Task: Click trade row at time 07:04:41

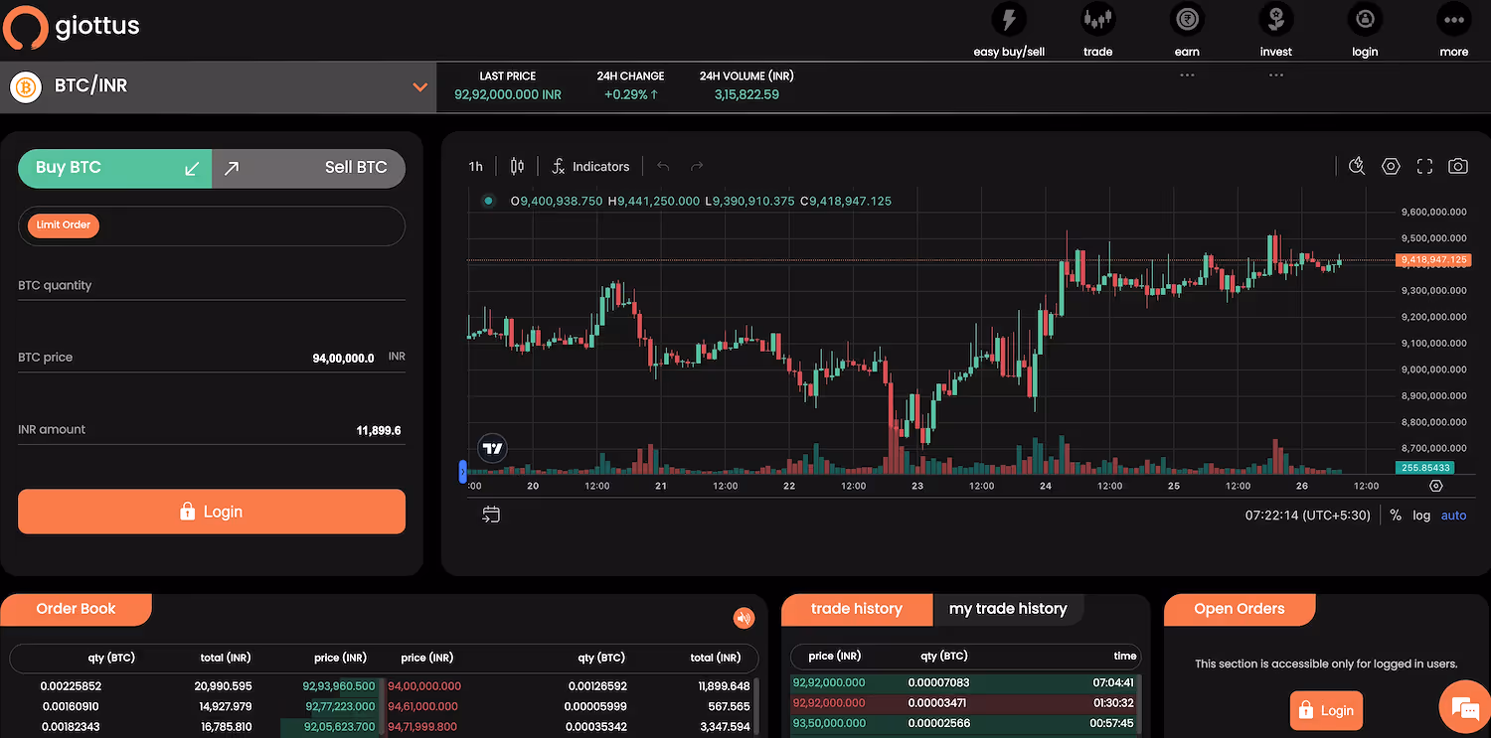Action: tap(965, 682)
